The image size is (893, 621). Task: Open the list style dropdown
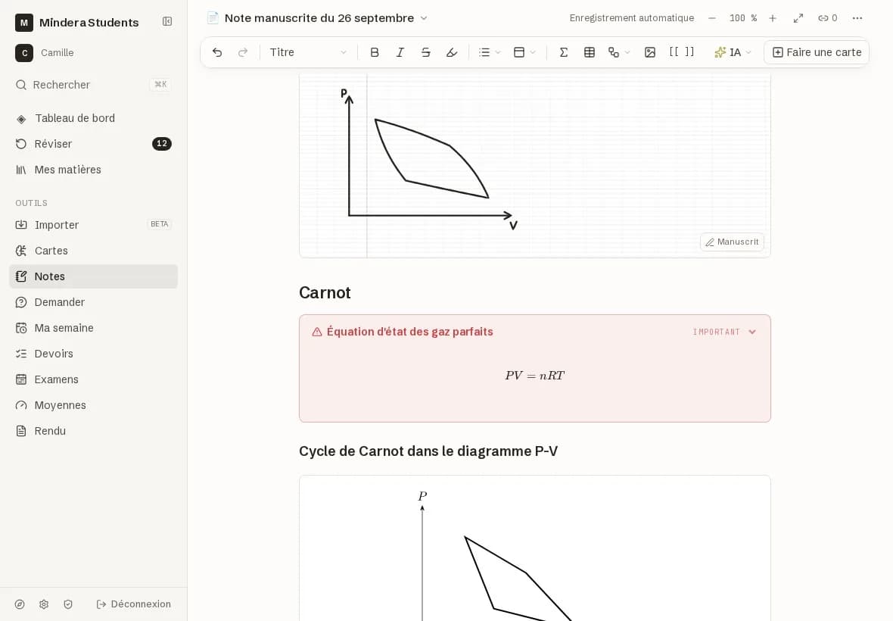(x=489, y=52)
